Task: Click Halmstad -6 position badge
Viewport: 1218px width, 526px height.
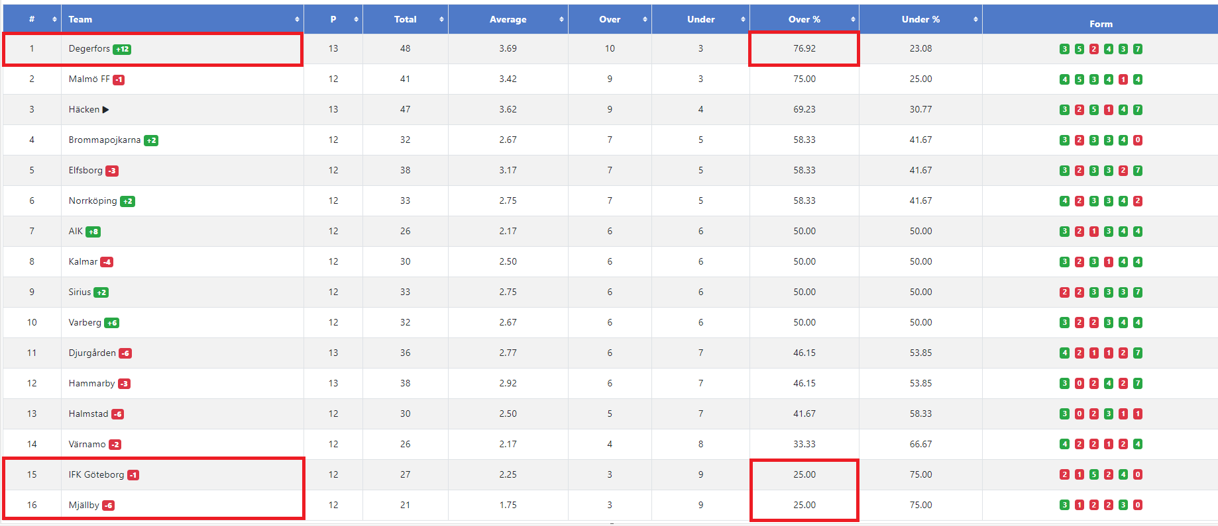Action: (x=117, y=414)
